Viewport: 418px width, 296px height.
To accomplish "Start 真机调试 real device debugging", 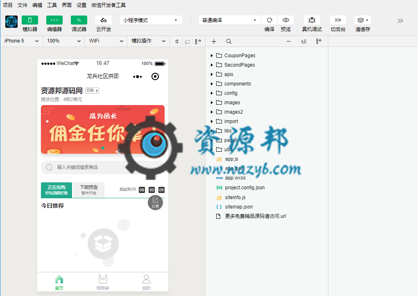I will pos(312,20).
